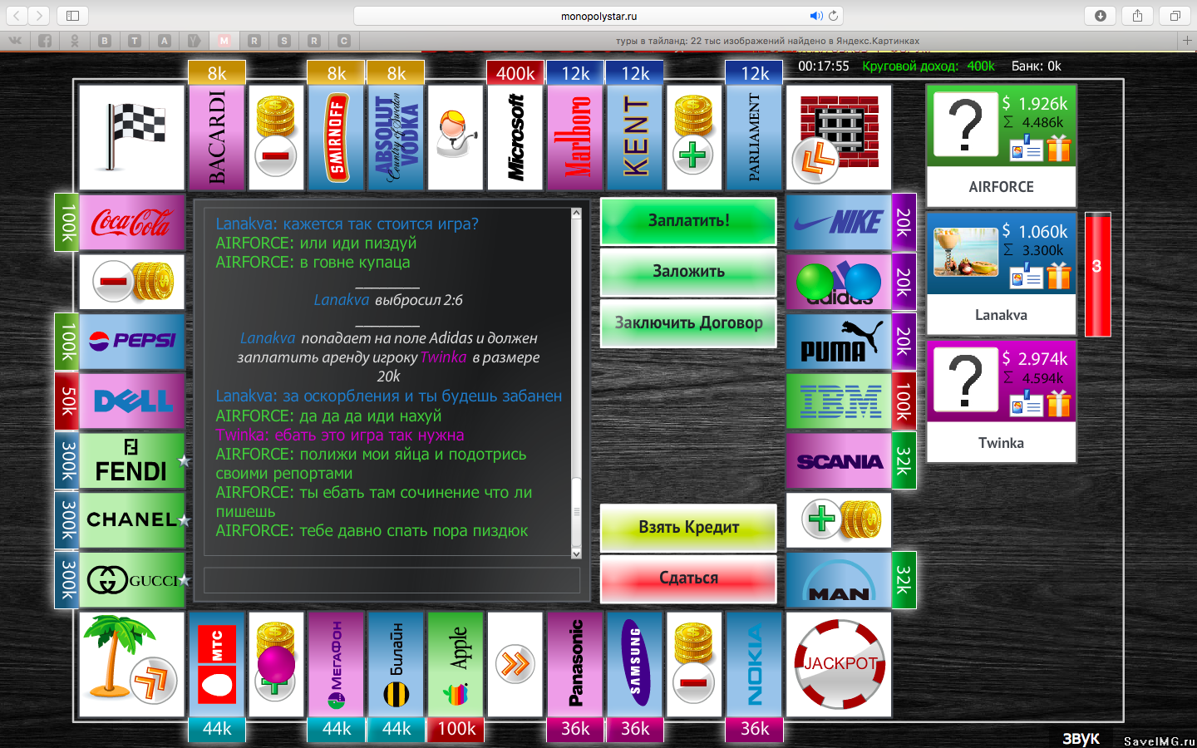Open Safari downloads button

pyautogui.click(x=1100, y=16)
